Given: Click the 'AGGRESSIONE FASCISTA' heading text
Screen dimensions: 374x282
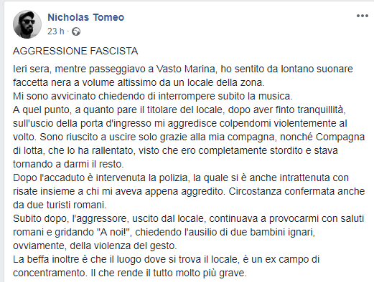Looking at the screenshot, I should pos(75,51).
